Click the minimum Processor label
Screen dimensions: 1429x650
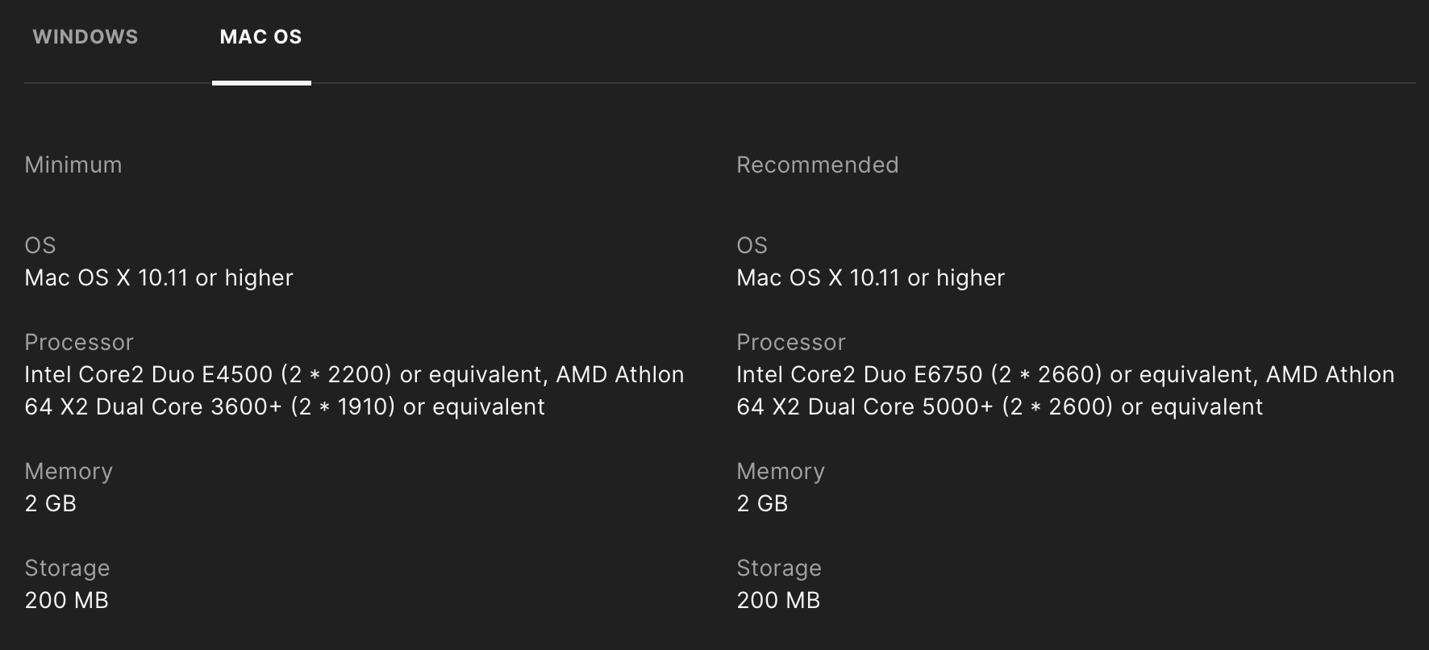79,342
